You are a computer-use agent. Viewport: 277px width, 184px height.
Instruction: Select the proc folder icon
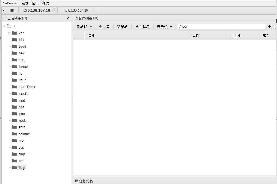(14, 114)
